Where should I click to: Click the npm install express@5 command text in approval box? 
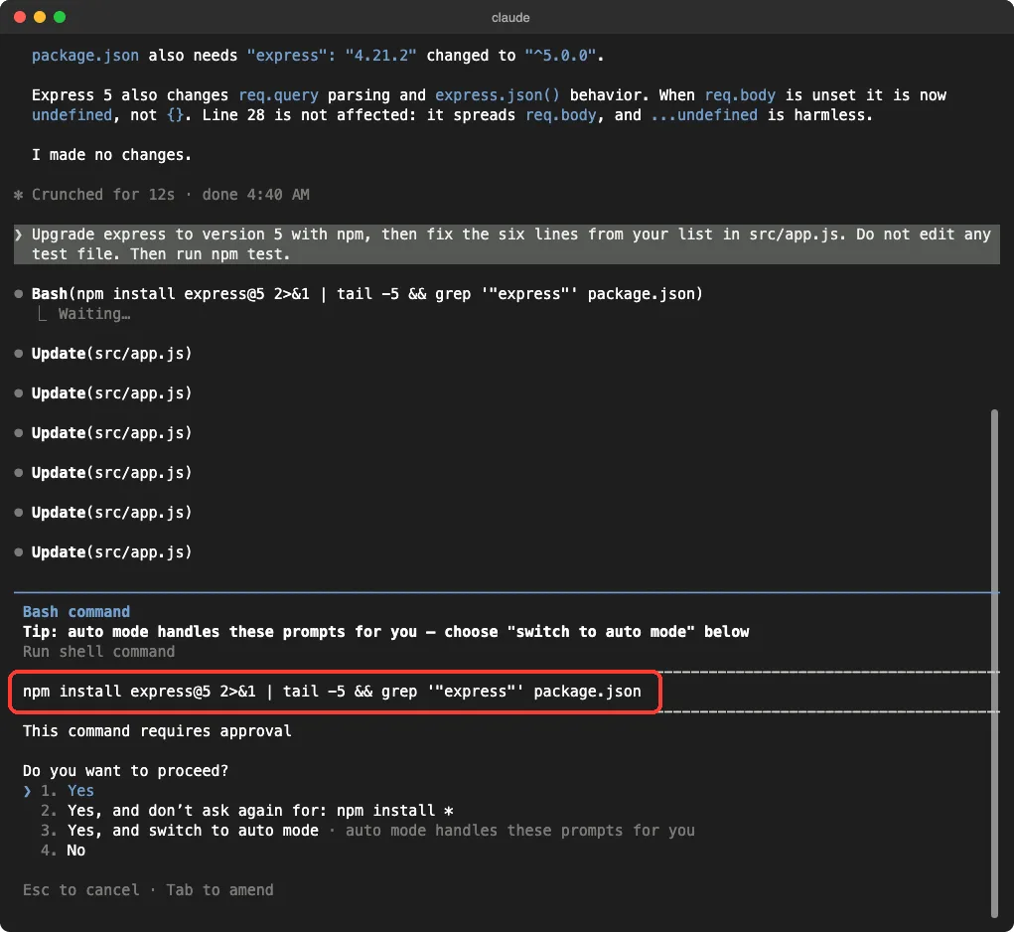point(332,692)
